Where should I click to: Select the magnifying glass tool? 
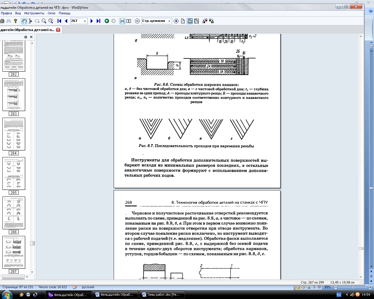point(44,21)
